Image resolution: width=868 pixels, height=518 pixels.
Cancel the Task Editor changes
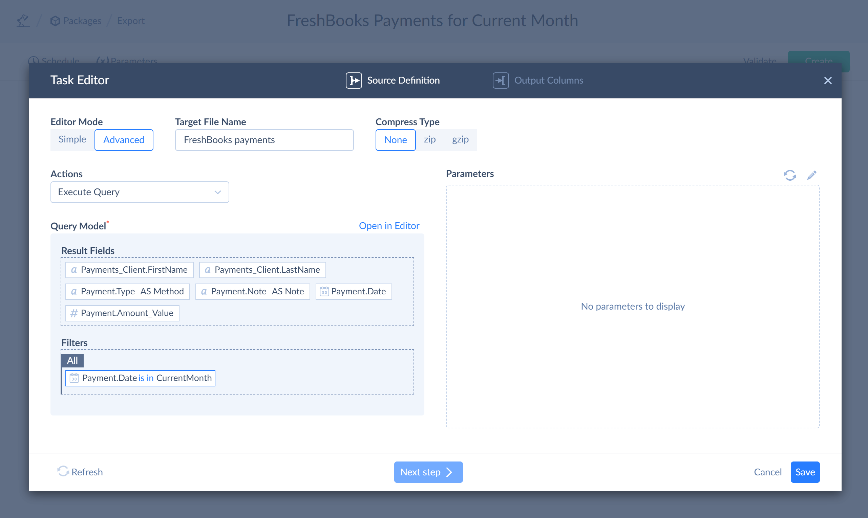pos(767,472)
